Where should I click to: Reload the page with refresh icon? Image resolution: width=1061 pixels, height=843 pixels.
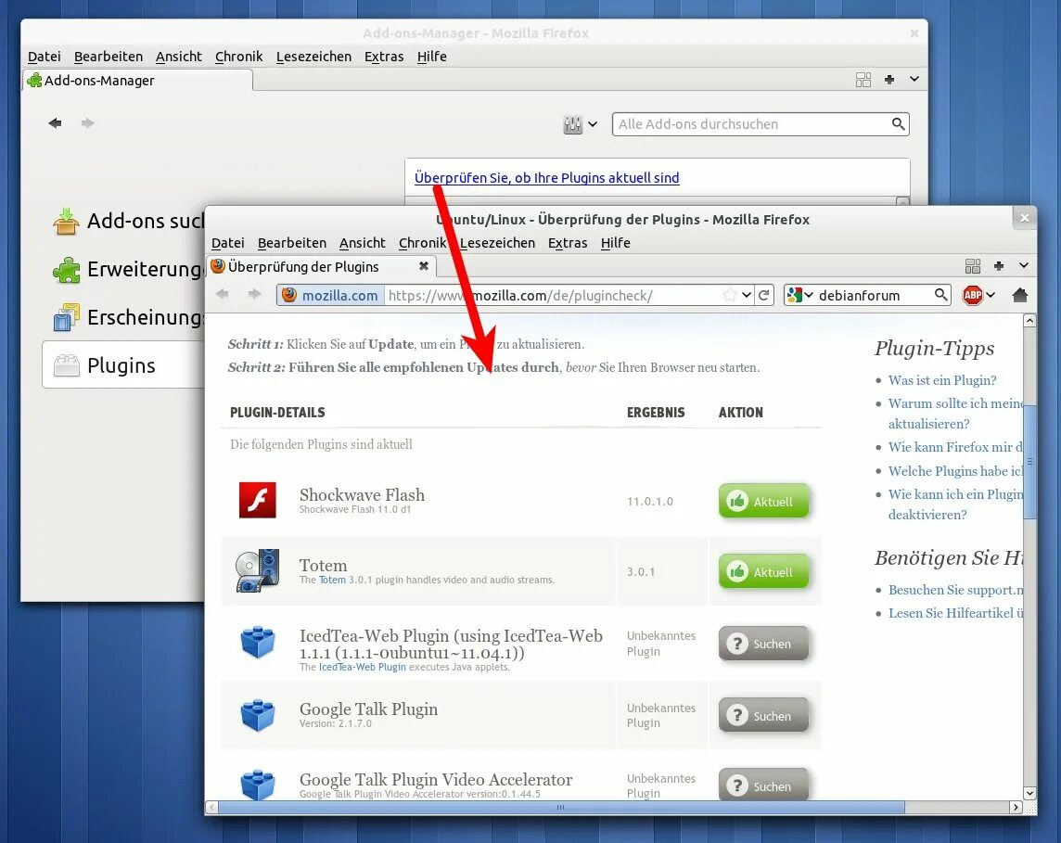[764, 295]
